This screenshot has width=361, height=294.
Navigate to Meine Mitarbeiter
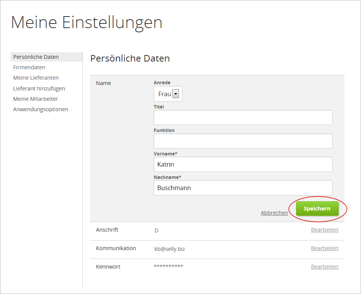coord(36,99)
